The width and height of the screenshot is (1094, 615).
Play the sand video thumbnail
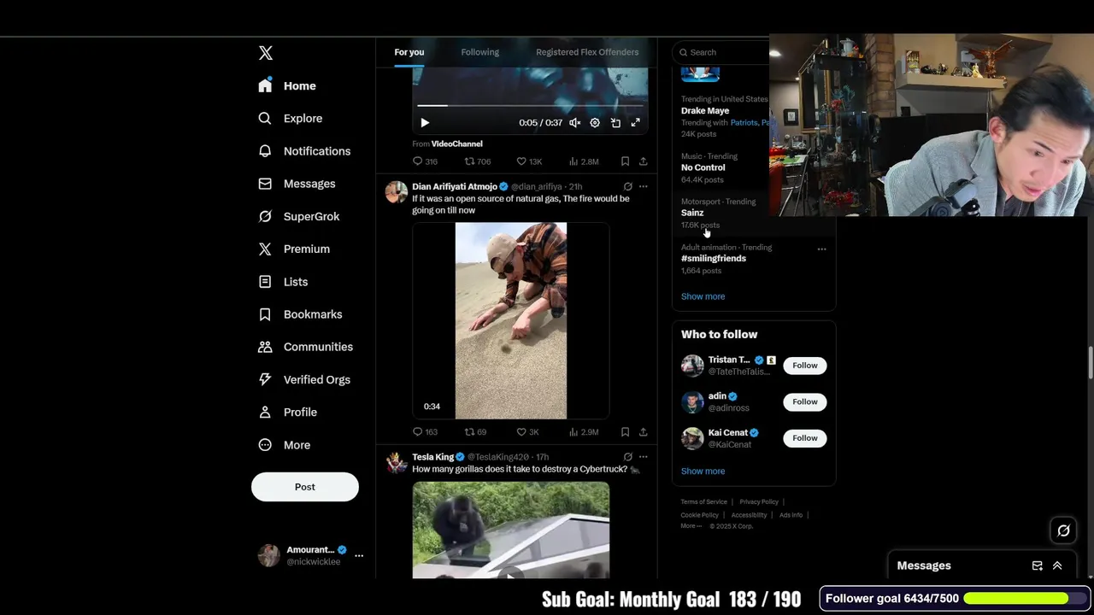511,321
